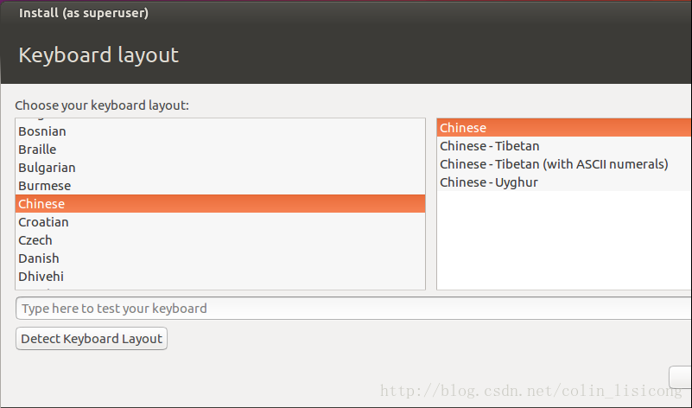Pick Danish in the layout list

click(39, 258)
